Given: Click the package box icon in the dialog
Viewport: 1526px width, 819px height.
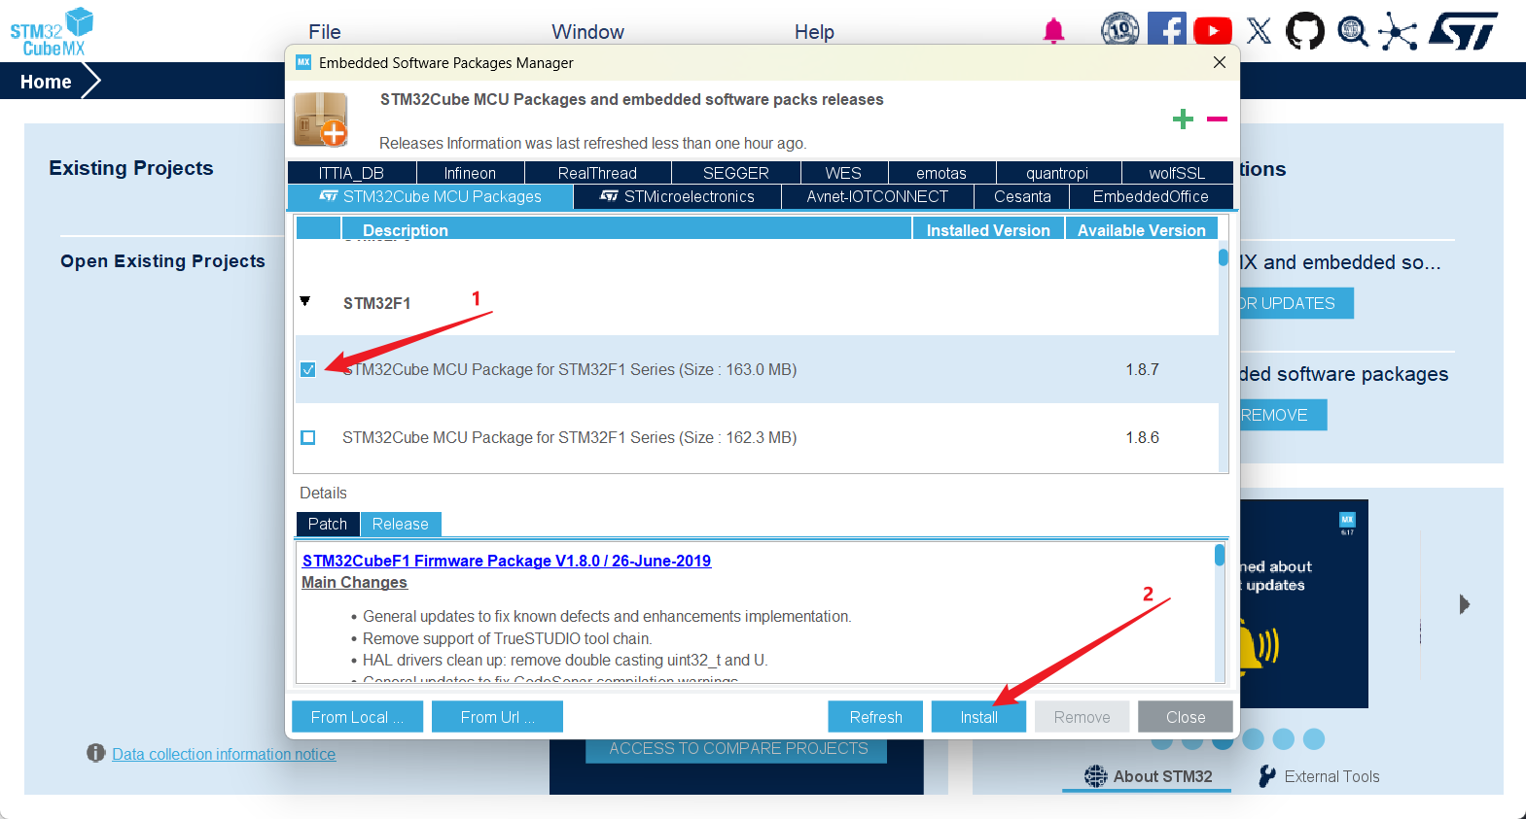Looking at the screenshot, I should [x=321, y=119].
